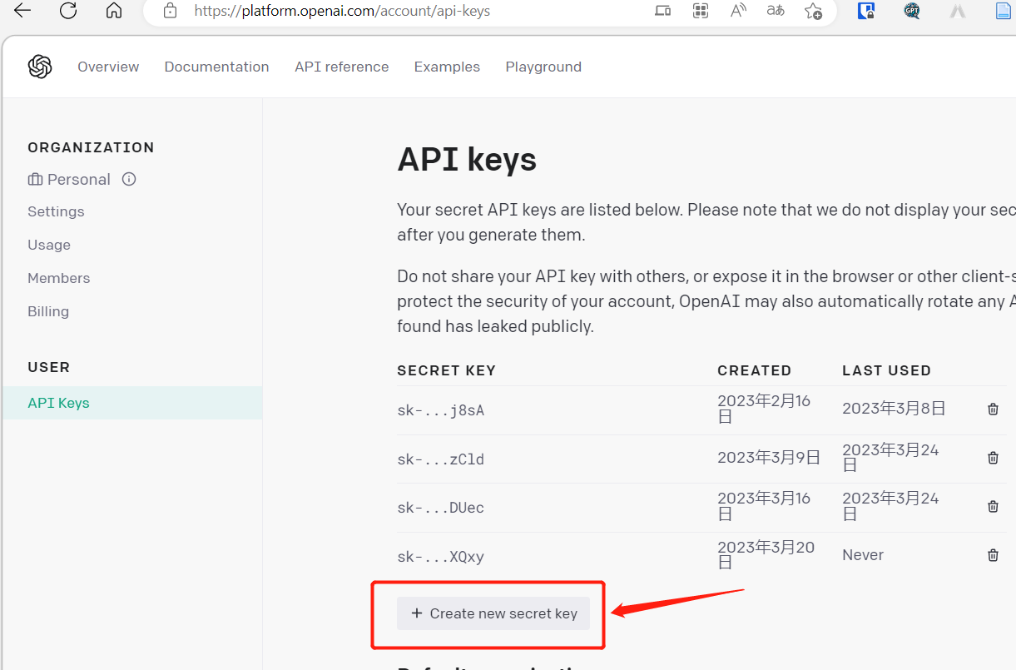This screenshot has height=670, width=1016.
Task: Click the LAST USED column header
Action: 886,370
